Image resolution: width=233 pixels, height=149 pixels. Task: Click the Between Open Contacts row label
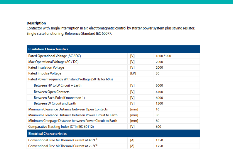point(52,92)
